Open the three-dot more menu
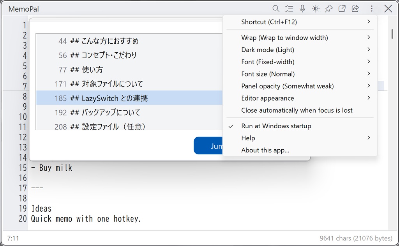 coord(371,9)
